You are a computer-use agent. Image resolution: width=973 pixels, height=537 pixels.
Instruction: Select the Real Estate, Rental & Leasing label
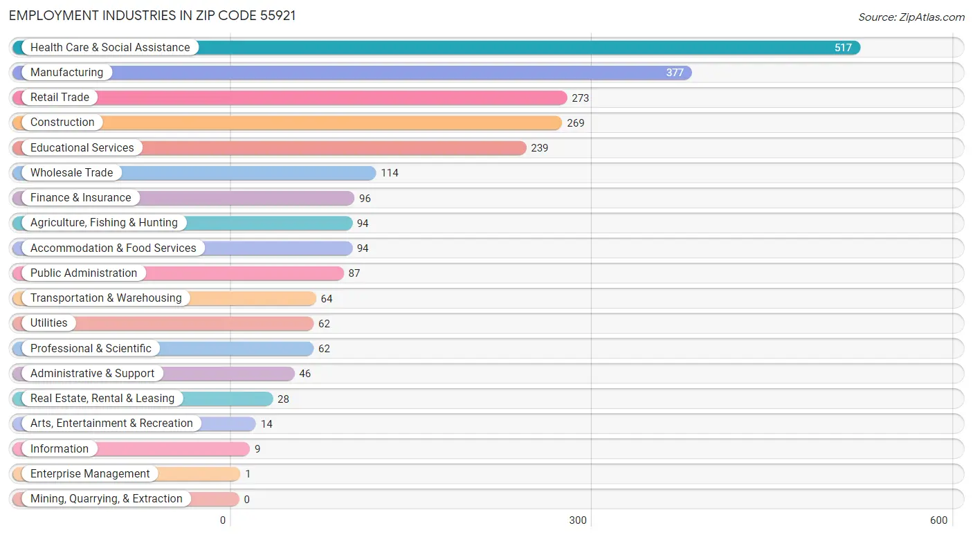click(x=102, y=398)
